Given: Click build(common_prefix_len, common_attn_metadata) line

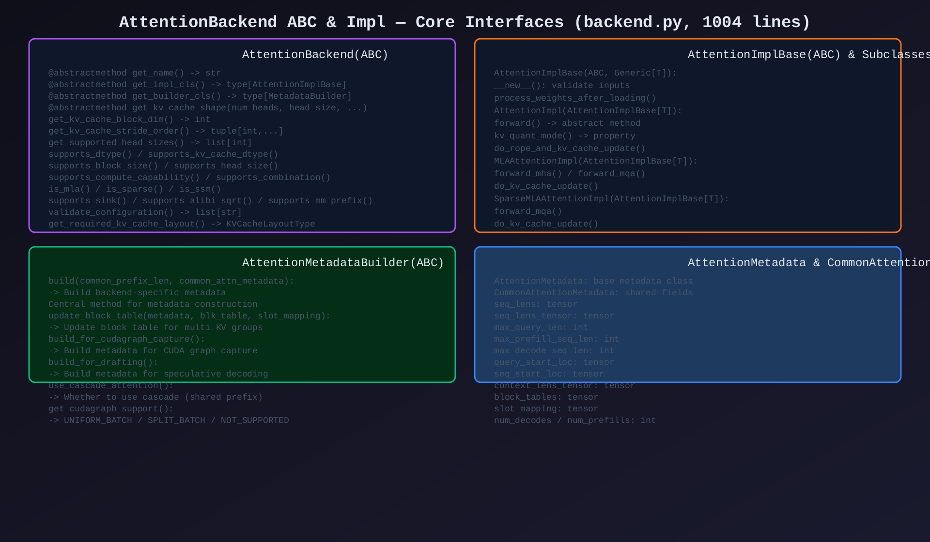Looking at the screenshot, I should [171, 281].
